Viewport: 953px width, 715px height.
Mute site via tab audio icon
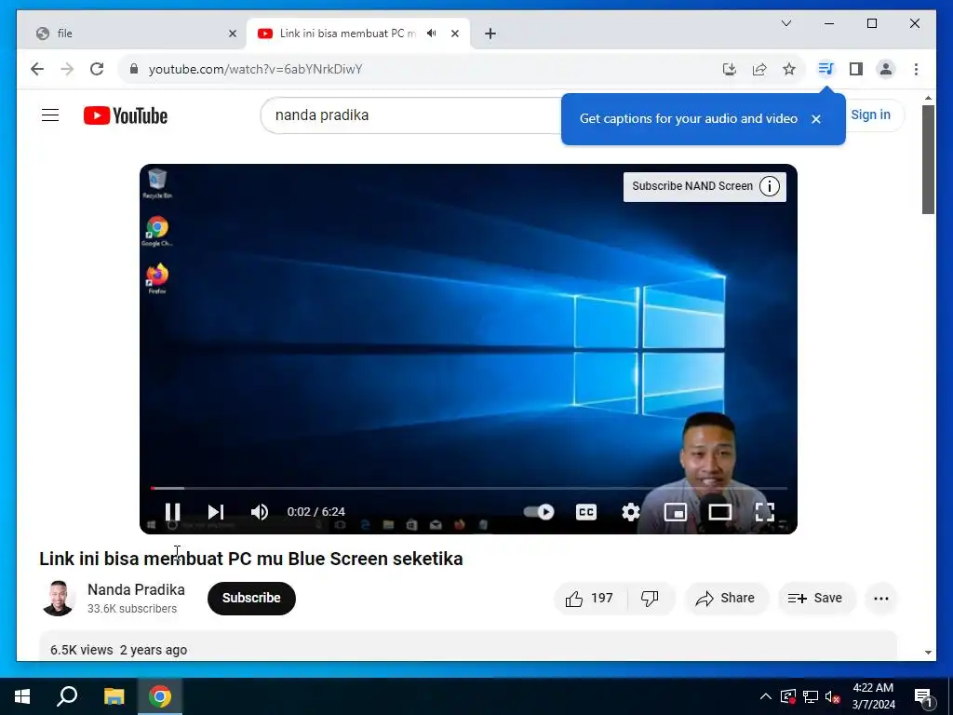click(x=432, y=34)
